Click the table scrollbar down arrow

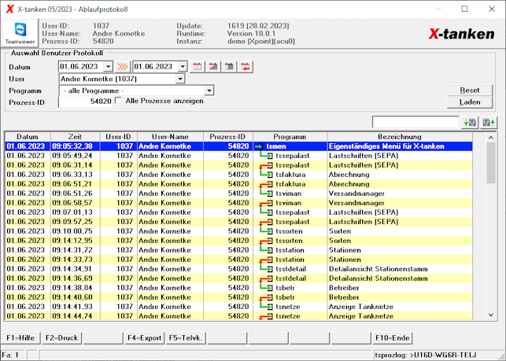[x=491, y=315]
